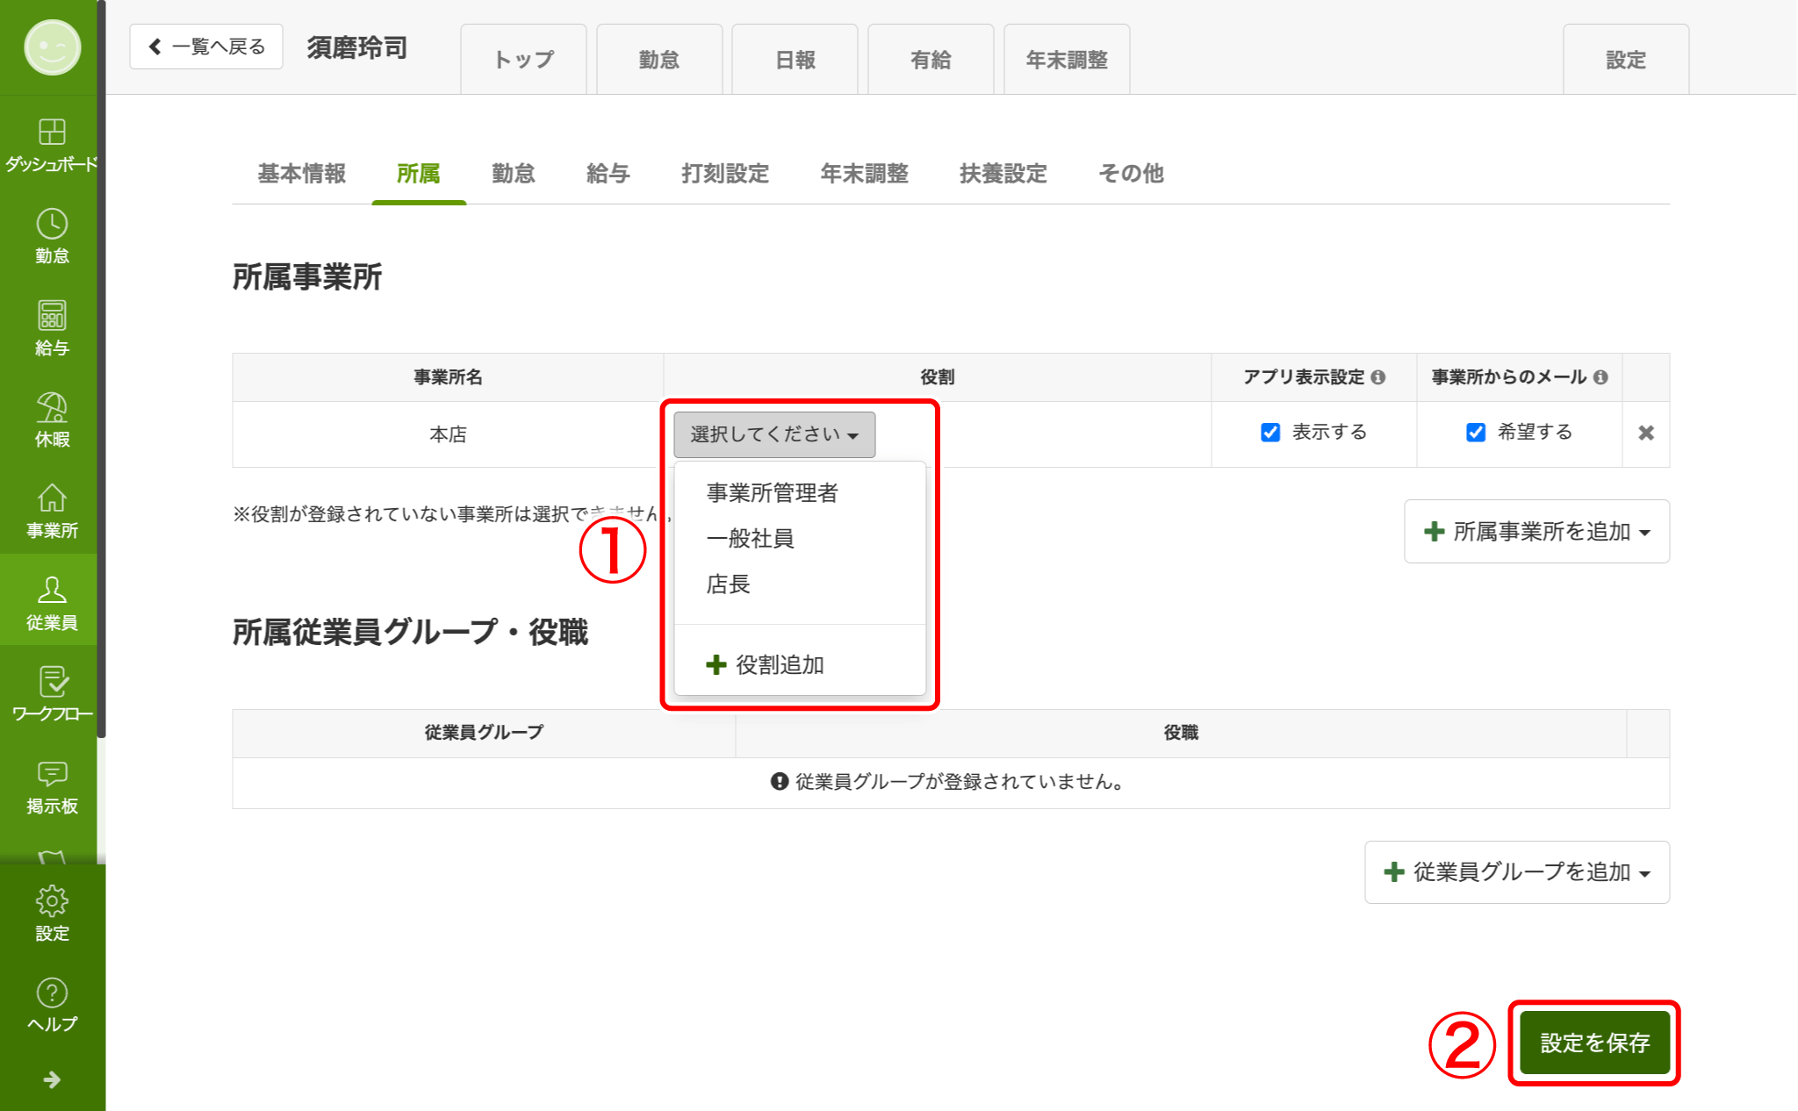Open the 給与 calculator icon in sidebar
The image size is (1798, 1111).
pyautogui.click(x=52, y=317)
